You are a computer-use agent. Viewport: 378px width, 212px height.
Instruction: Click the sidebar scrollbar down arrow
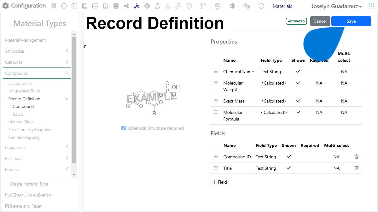74,175
